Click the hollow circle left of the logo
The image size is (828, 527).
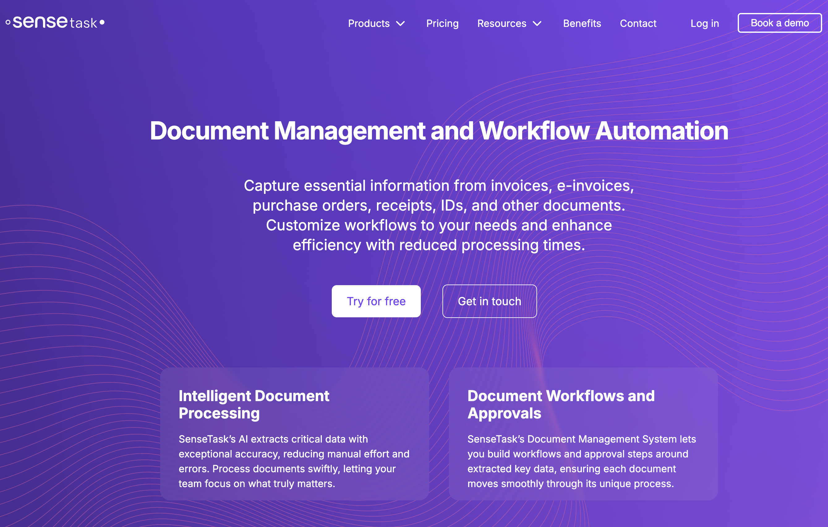(x=8, y=23)
